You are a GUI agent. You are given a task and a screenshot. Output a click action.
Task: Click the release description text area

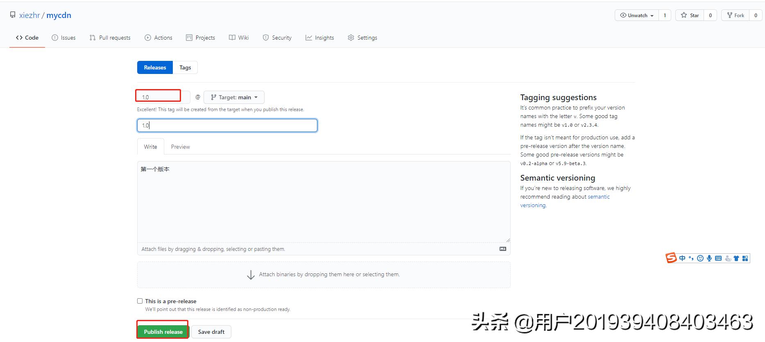tap(324, 202)
